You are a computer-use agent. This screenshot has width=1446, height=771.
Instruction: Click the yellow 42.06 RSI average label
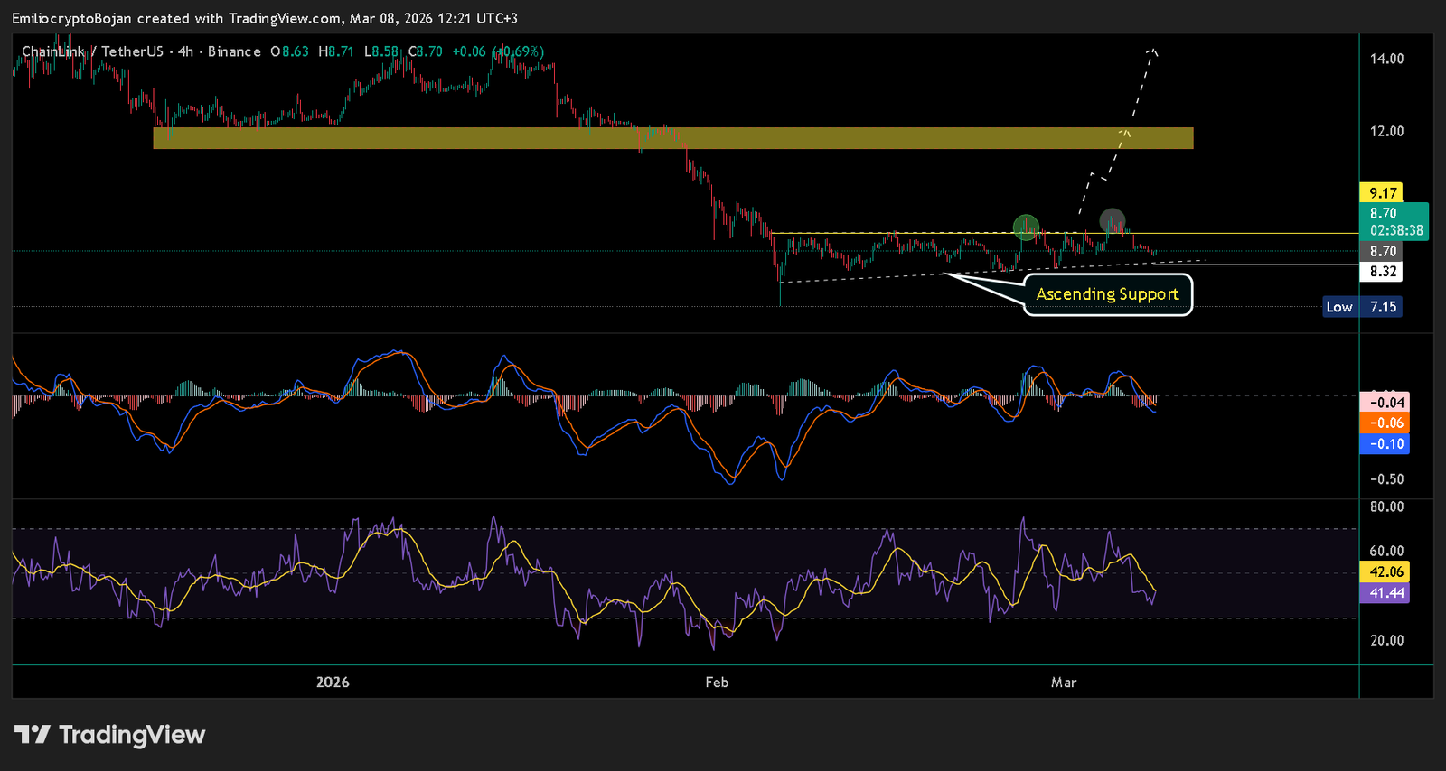tap(1385, 571)
